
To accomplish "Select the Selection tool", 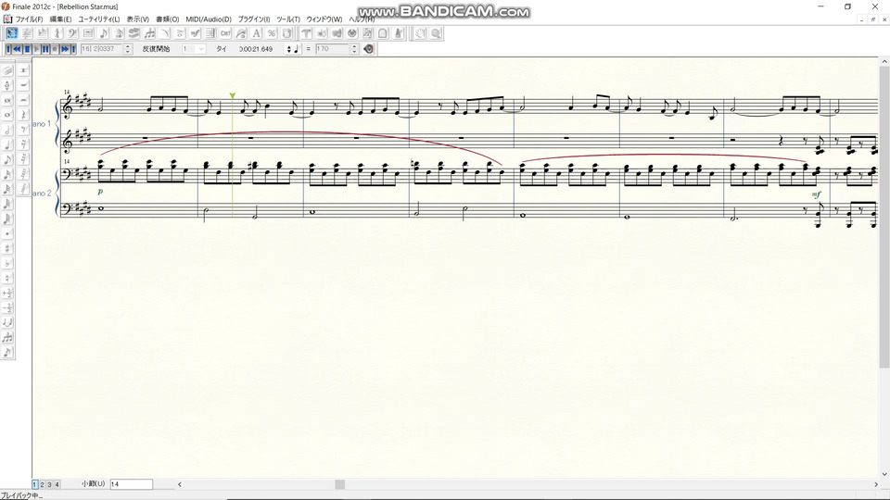I will pos(11,33).
